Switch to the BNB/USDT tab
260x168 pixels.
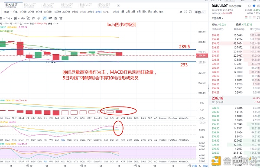(x=85, y=6)
